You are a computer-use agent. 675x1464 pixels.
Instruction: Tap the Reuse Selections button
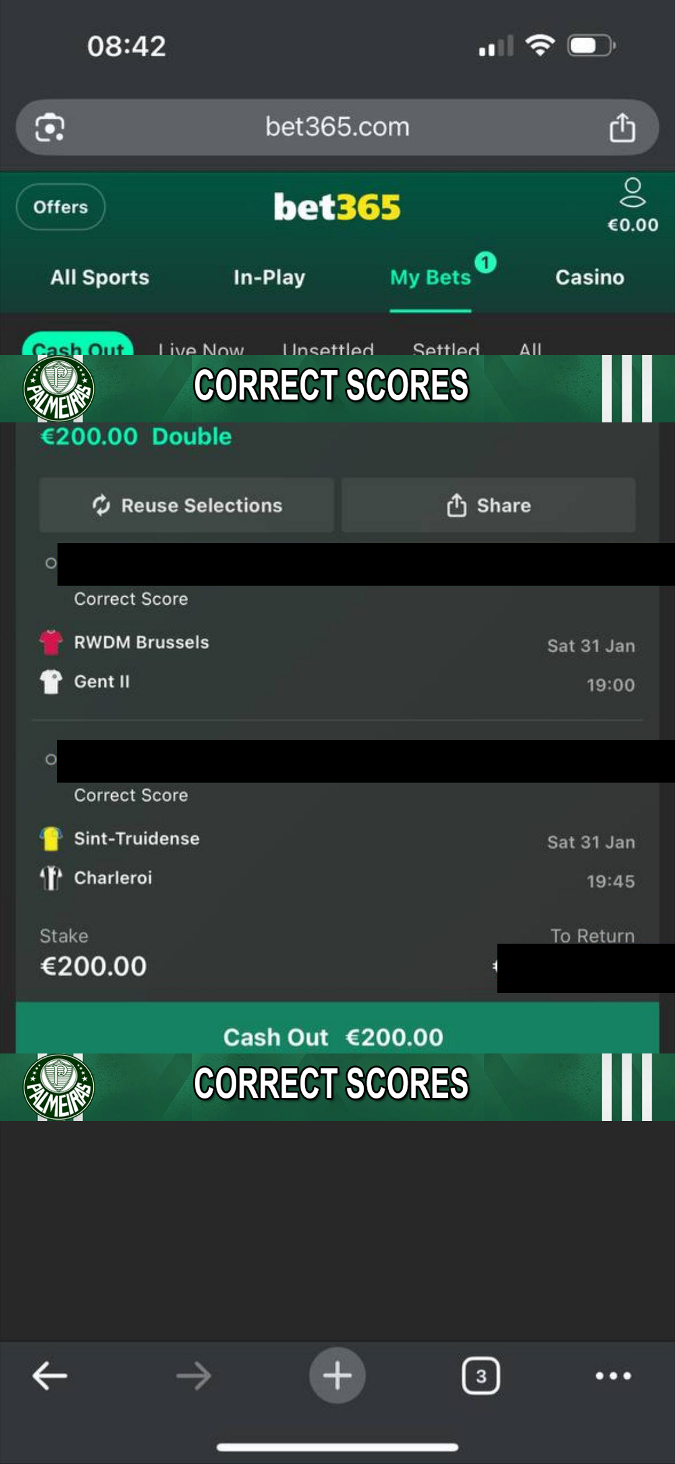click(186, 505)
